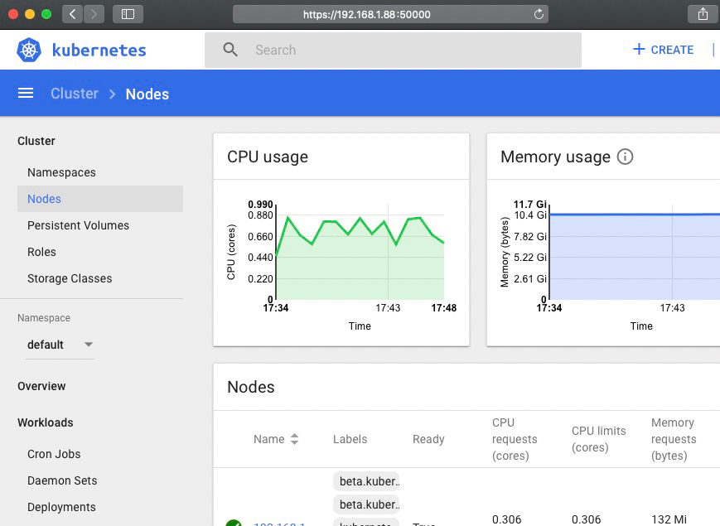Click the Kubernetes helm logo icon
The width and height of the screenshot is (720, 526).
pyautogui.click(x=29, y=50)
